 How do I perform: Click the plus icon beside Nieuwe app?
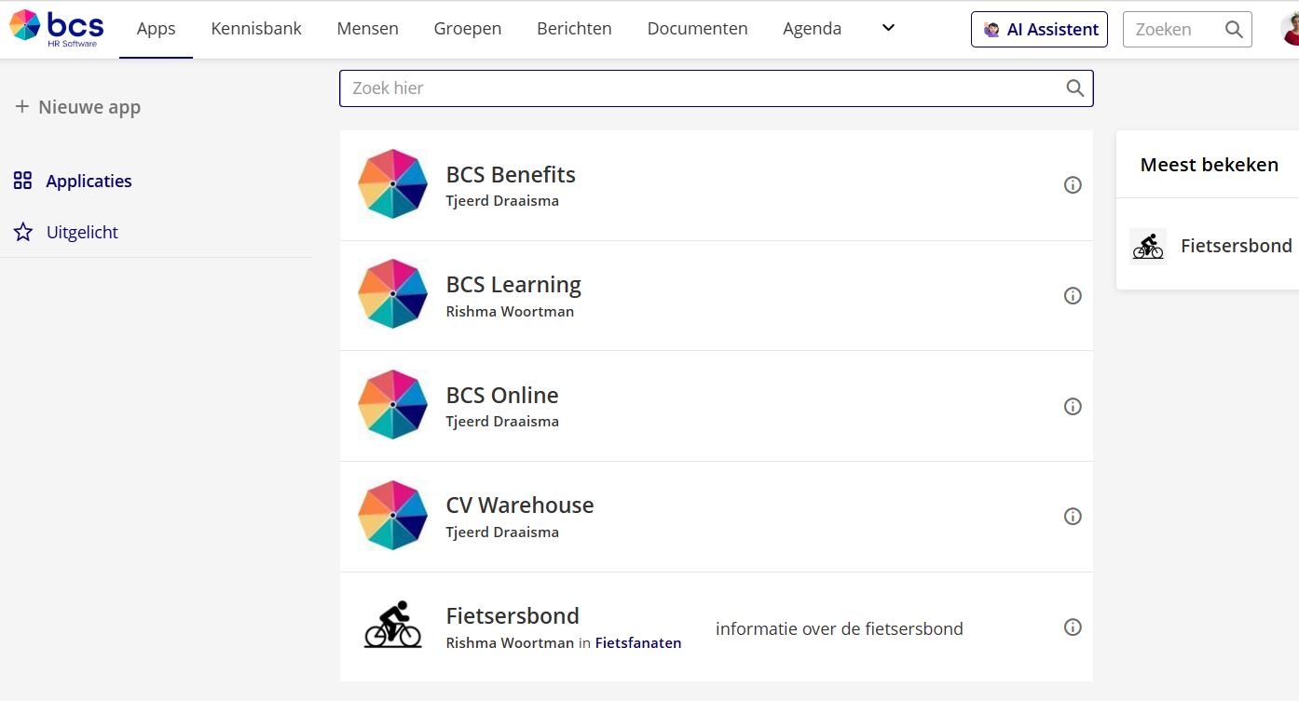coord(22,107)
